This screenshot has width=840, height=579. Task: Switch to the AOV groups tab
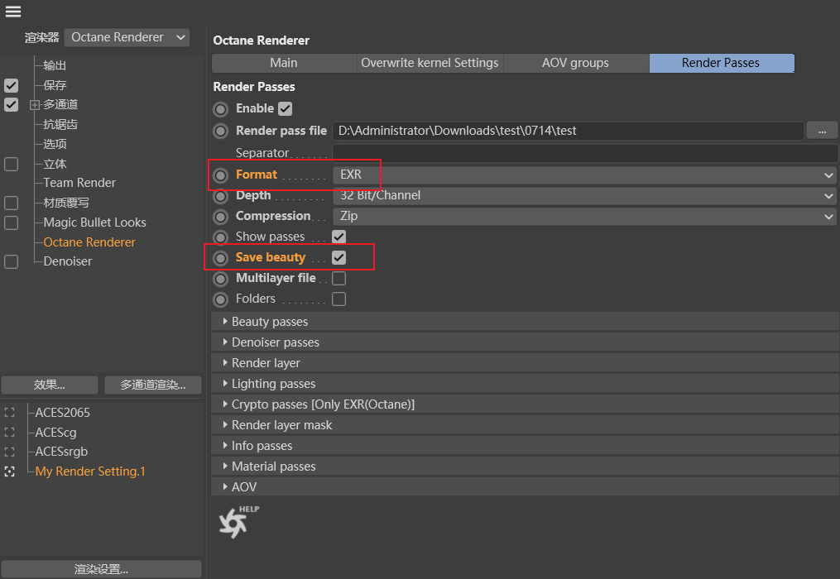(575, 63)
